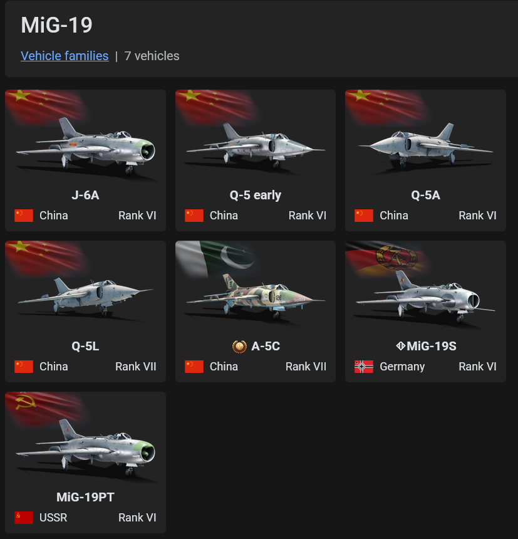Click the China flag icon under Q-5 early
Screen dimensions: 518x539
[x=194, y=216]
